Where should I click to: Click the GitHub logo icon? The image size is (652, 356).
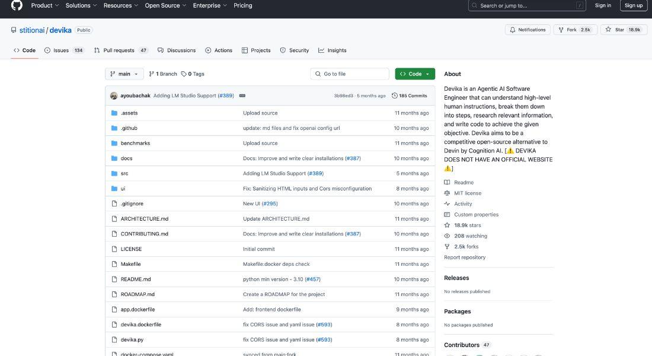coord(17,5)
